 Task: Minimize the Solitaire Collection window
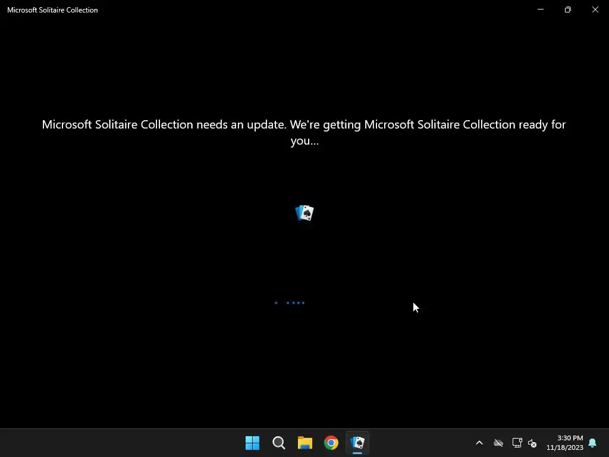point(540,10)
